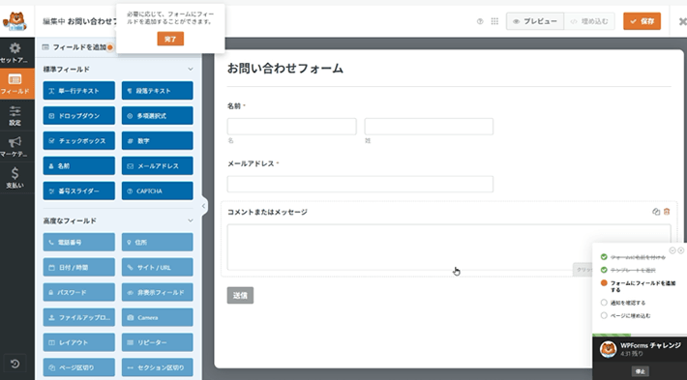This screenshot has height=380, width=687.
Task: Add a 名前 field
Action: [79, 165]
